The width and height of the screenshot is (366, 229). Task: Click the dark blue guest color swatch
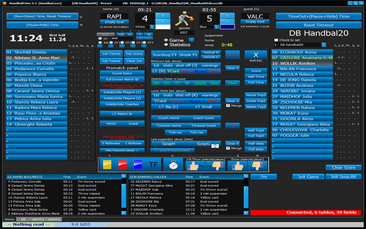click(227, 27)
